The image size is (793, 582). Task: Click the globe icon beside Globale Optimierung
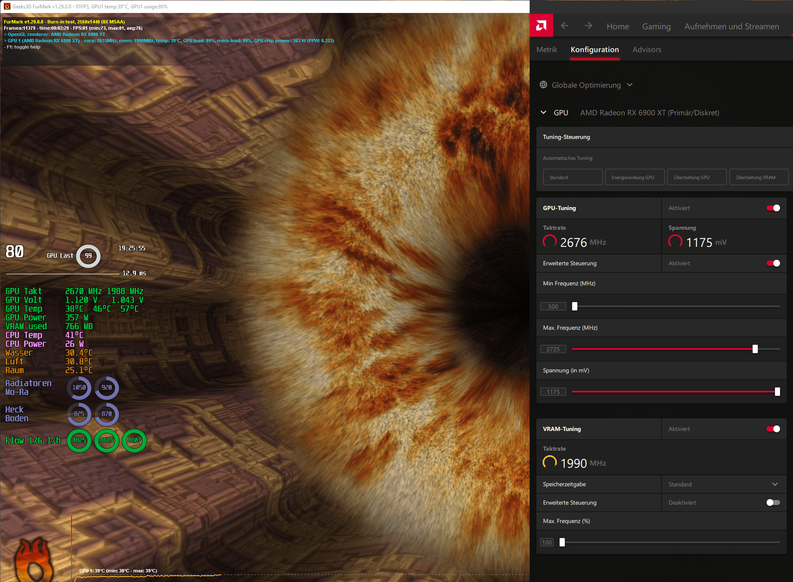pyautogui.click(x=543, y=85)
